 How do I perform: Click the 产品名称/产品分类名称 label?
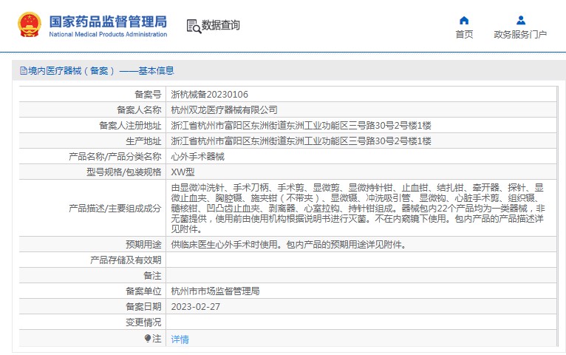[x=115, y=156]
